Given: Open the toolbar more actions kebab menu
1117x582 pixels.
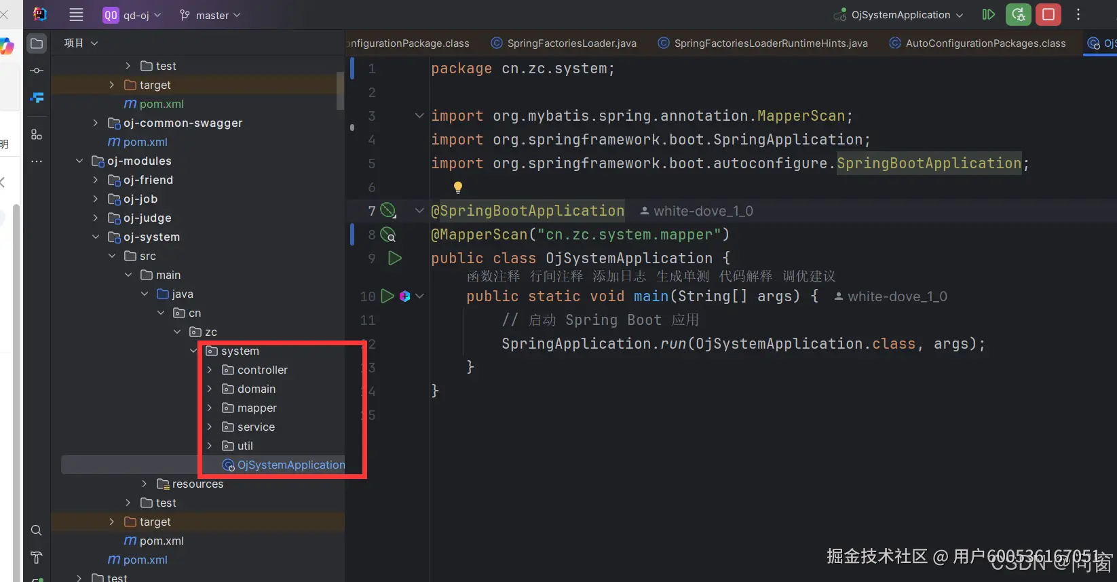Looking at the screenshot, I should 1078,14.
